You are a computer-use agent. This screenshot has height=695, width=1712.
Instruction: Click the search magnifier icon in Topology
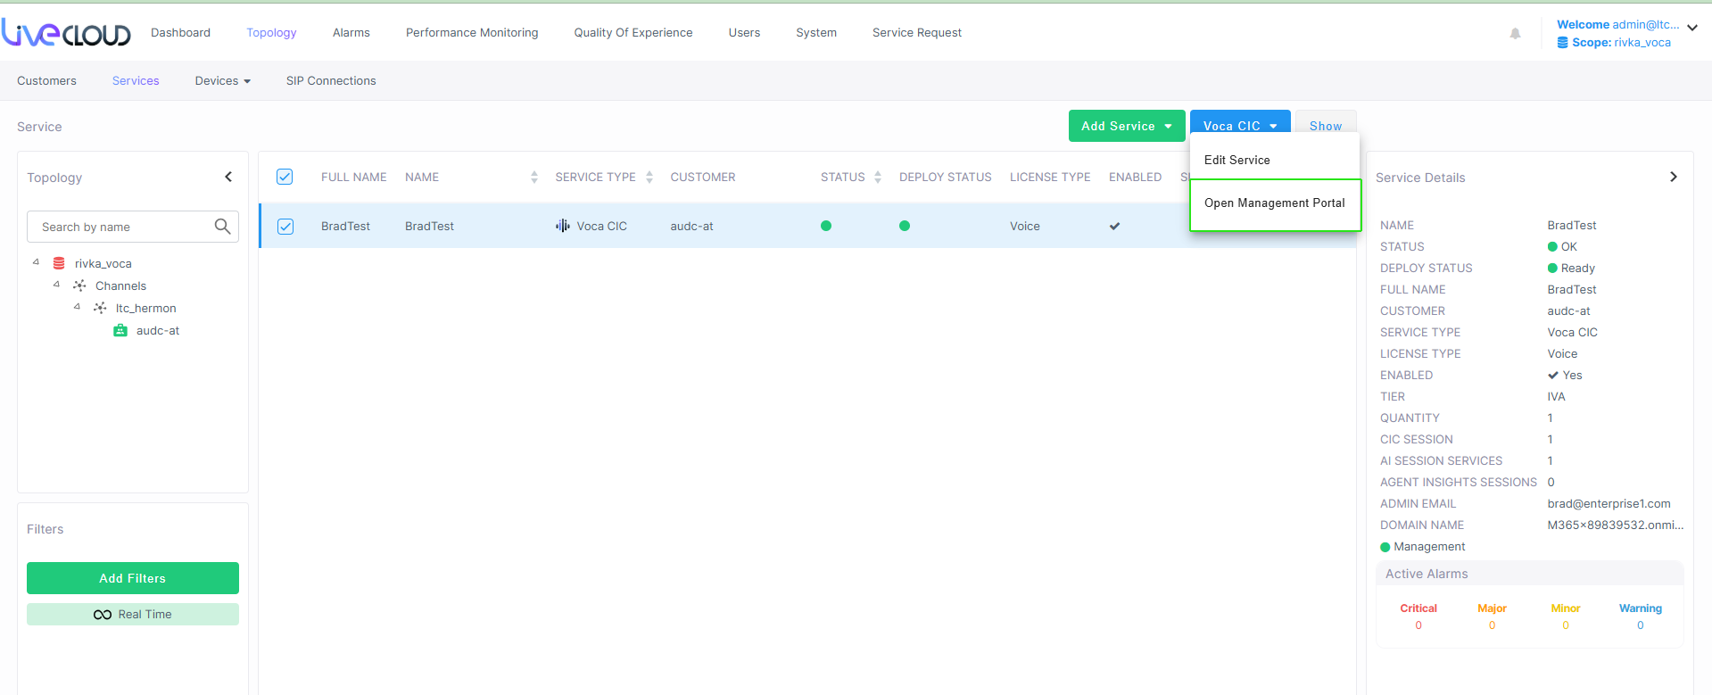(222, 227)
